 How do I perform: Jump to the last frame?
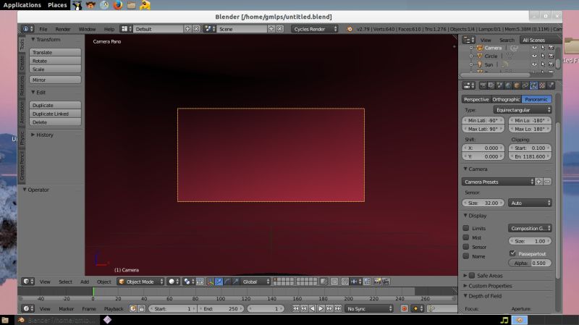[338, 308]
